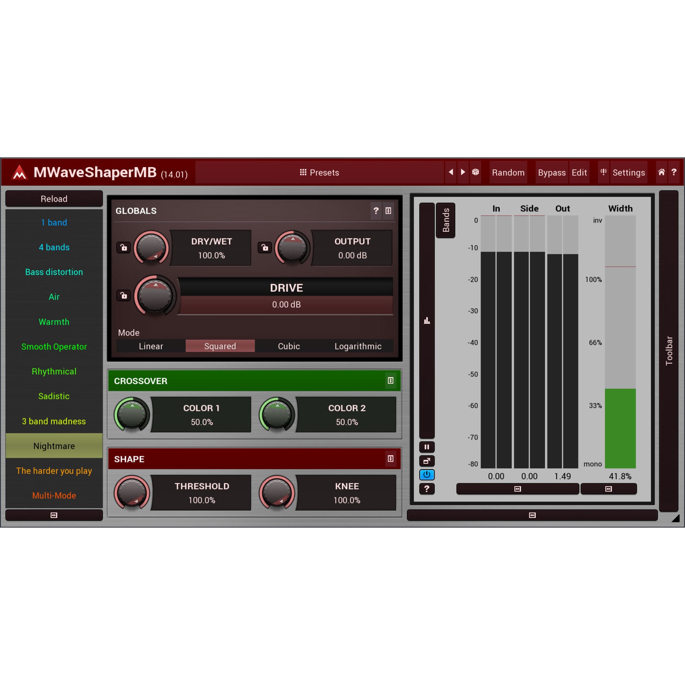Pause the meters with the pause icon
The height and width of the screenshot is (685, 685).
pyautogui.click(x=427, y=447)
